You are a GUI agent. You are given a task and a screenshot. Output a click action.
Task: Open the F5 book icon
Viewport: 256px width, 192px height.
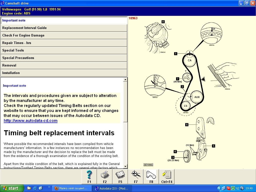point(120,176)
